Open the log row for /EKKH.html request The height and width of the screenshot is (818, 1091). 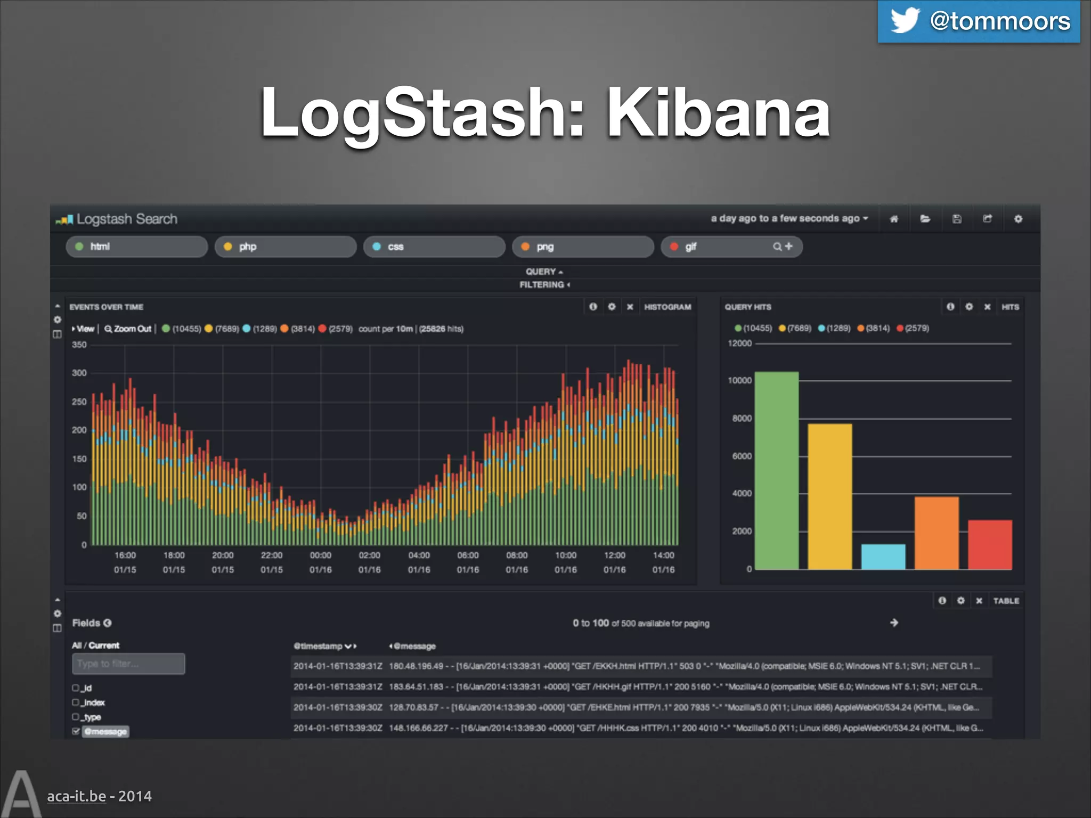(641, 666)
